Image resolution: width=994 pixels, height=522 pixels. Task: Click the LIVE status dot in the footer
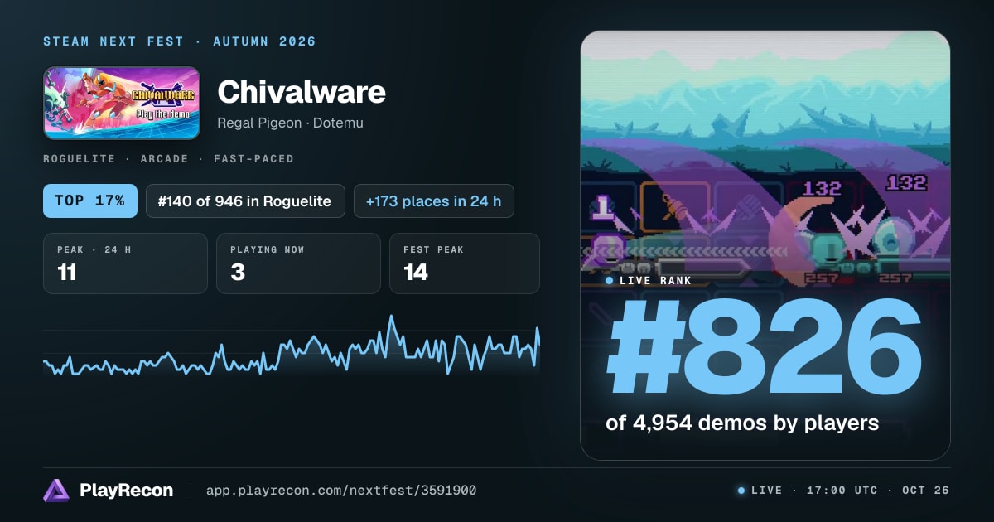pyautogui.click(x=741, y=491)
